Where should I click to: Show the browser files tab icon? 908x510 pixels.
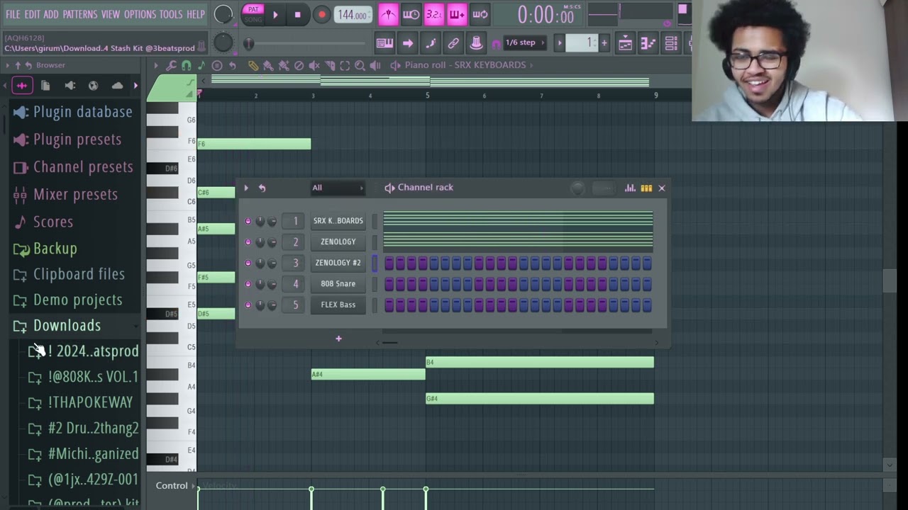tap(45, 86)
